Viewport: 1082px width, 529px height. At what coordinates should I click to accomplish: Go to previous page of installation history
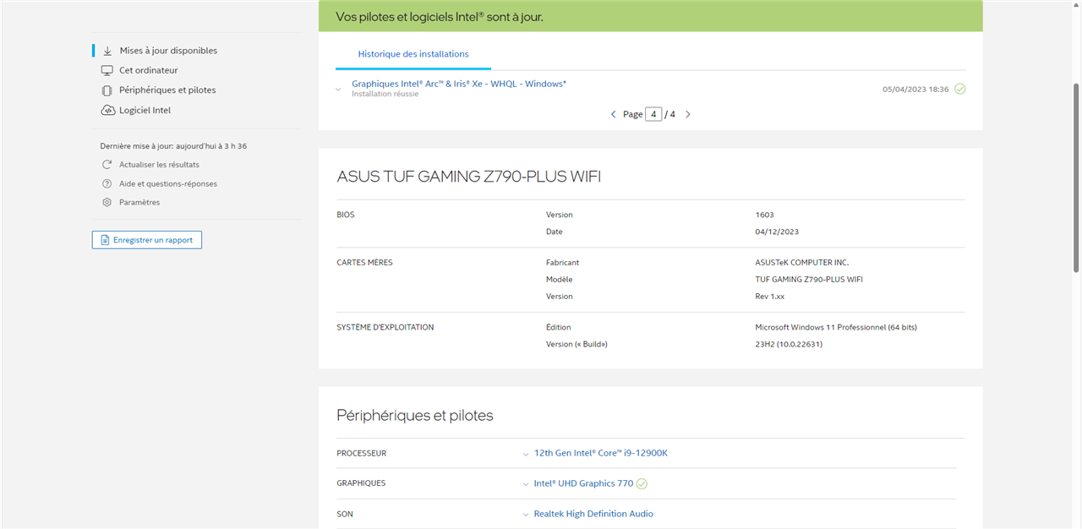coord(613,114)
